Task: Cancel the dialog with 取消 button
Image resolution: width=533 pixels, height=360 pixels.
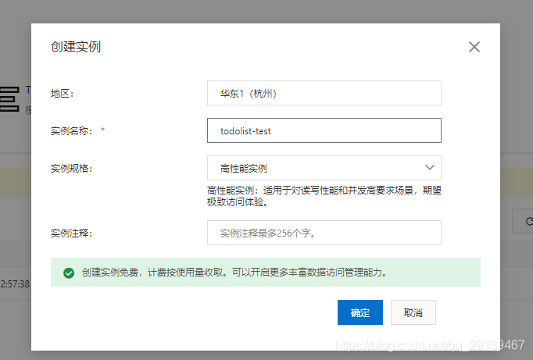Action: click(413, 312)
